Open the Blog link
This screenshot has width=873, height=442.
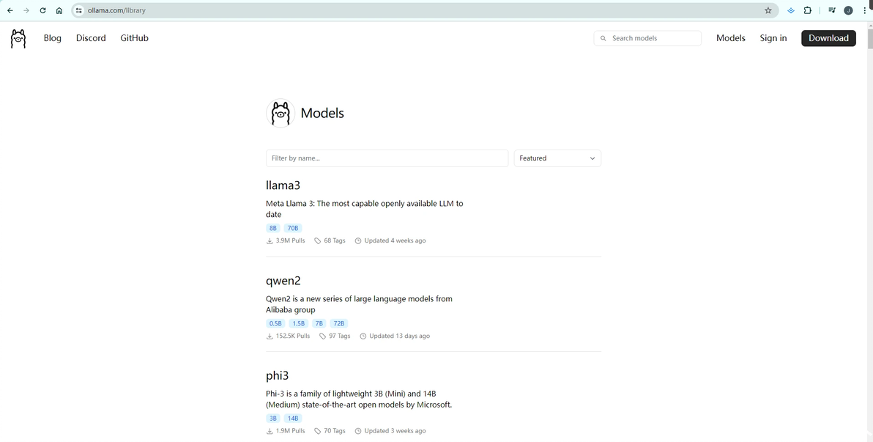coord(52,38)
